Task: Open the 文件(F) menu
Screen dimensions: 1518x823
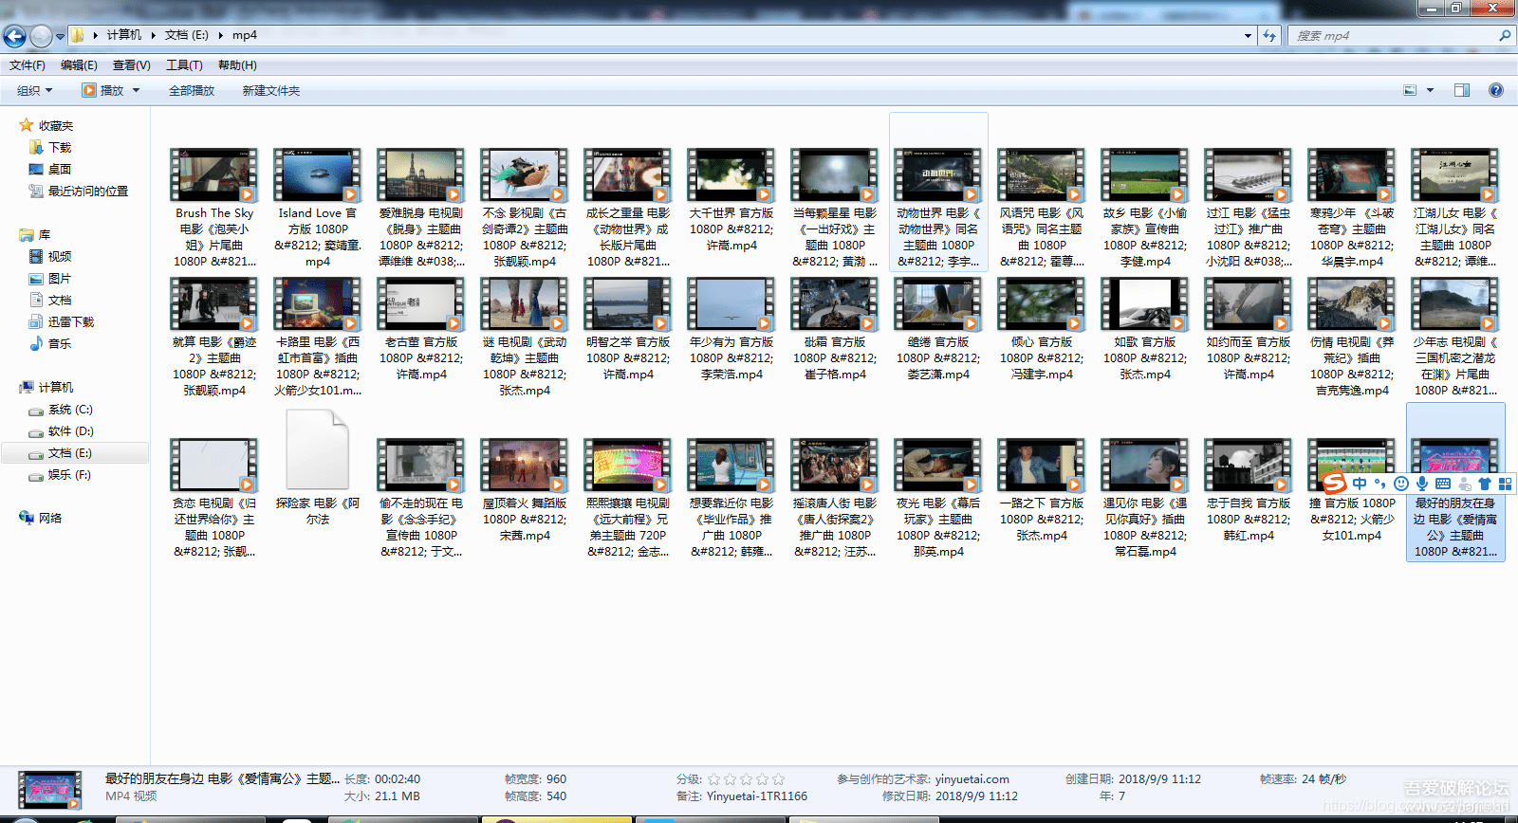Action: pyautogui.click(x=28, y=65)
